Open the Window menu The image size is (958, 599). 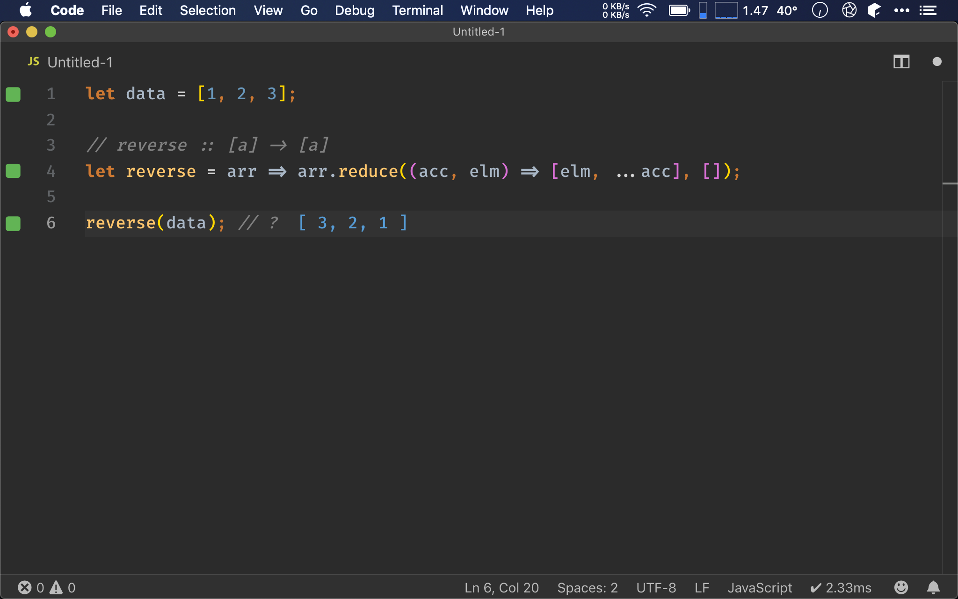[484, 10]
